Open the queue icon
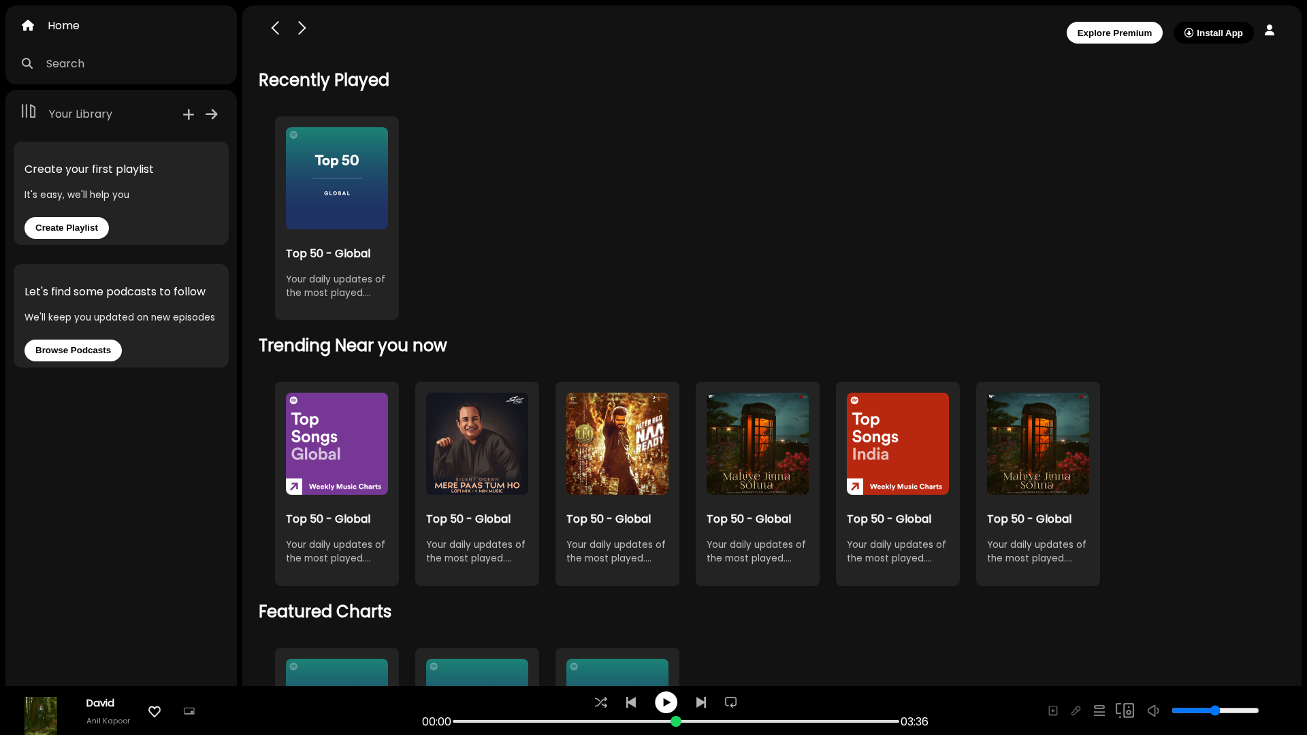 point(1099,710)
